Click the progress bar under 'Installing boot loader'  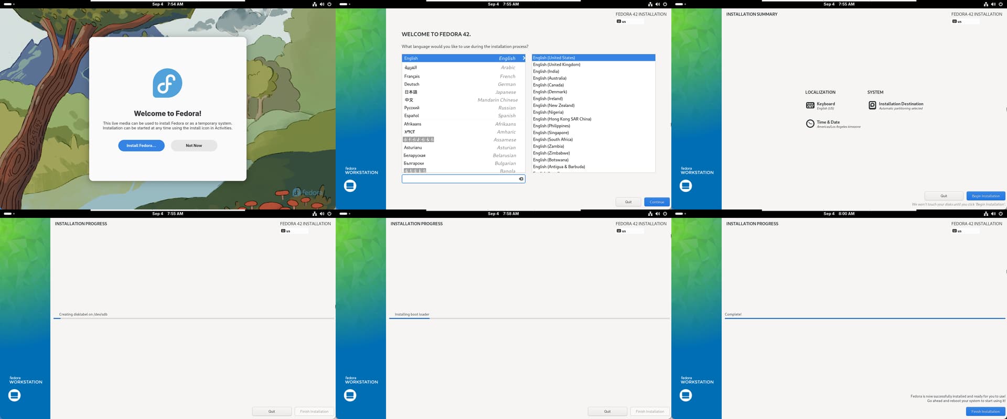coord(529,318)
